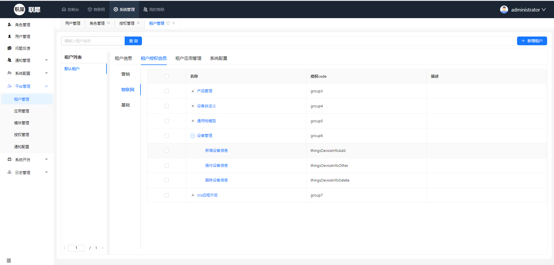Click the 新增租户 button
Screen dimensions: 554x265
[x=532, y=41]
